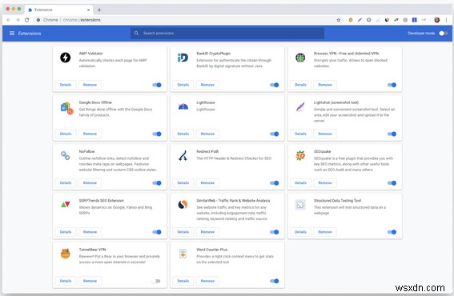Go forward with the forward arrow

(x=18, y=20)
